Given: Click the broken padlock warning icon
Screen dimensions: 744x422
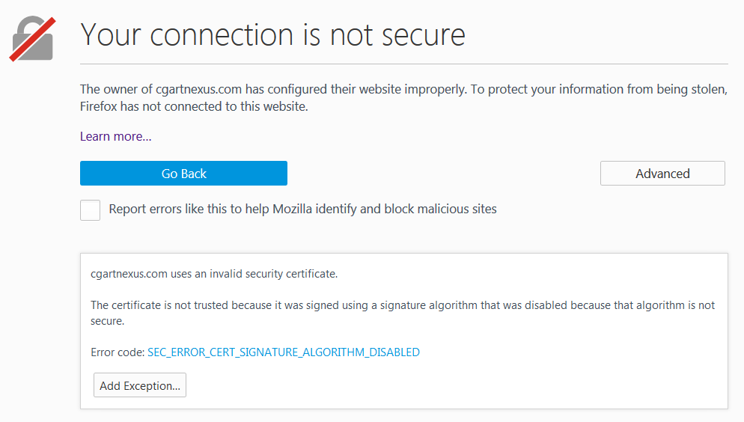Looking at the screenshot, I should pyautogui.click(x=32, y=38).
